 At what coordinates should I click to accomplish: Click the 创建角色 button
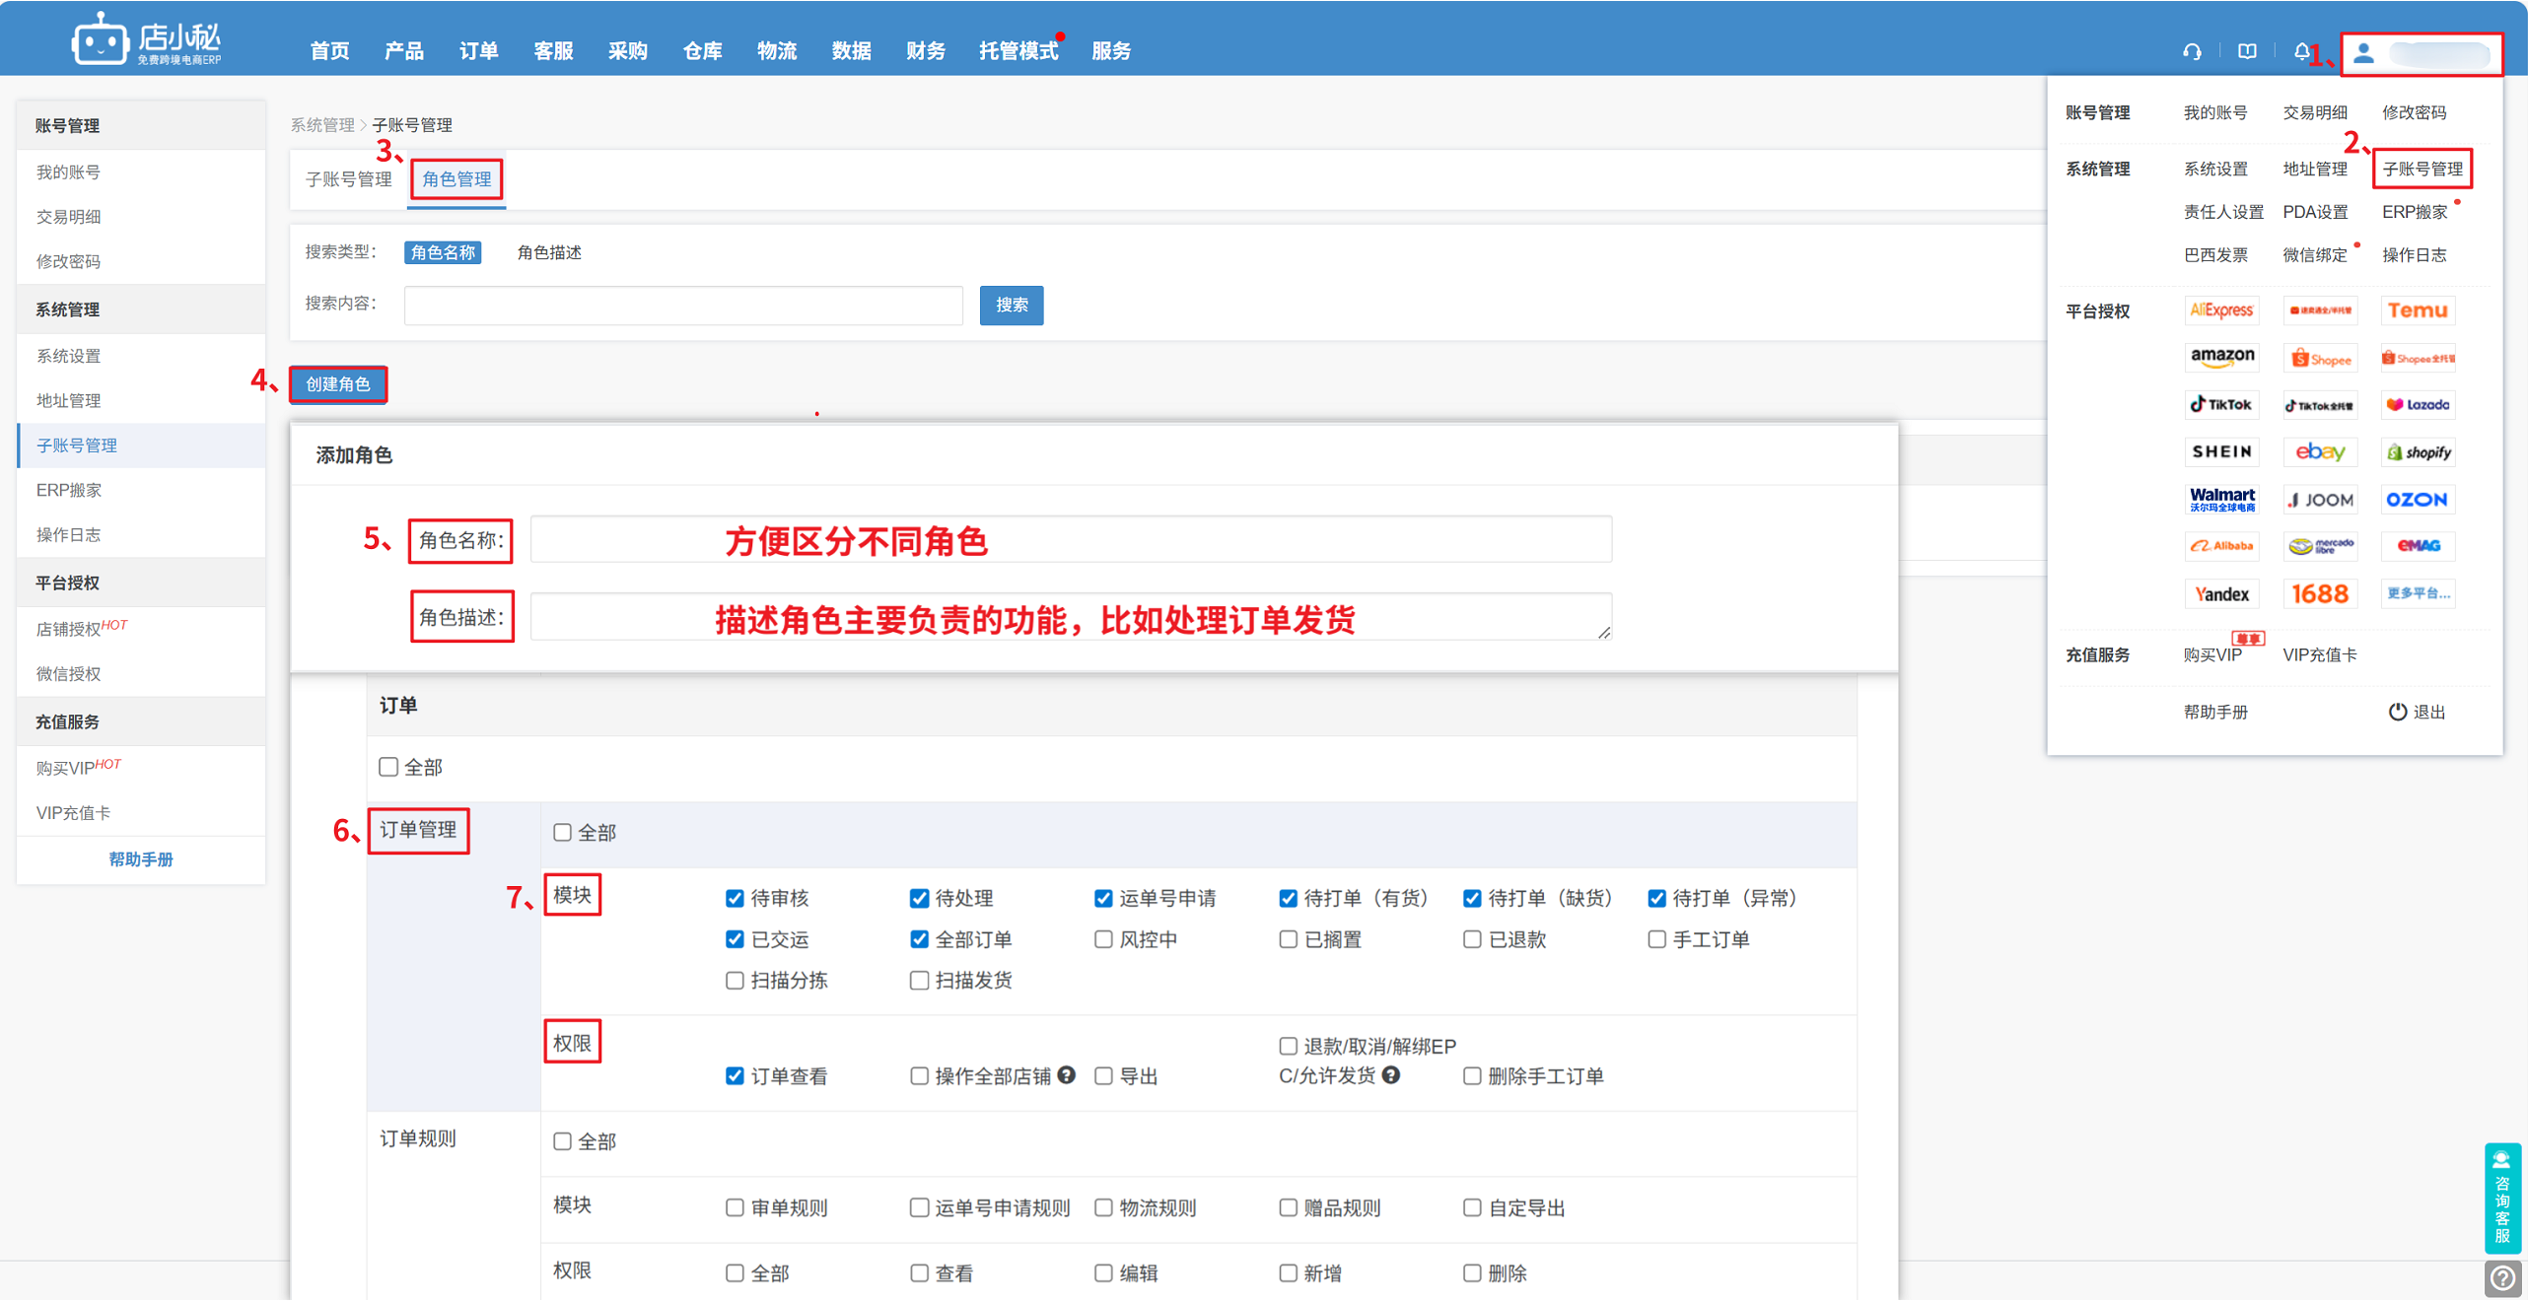pos(337,384)
